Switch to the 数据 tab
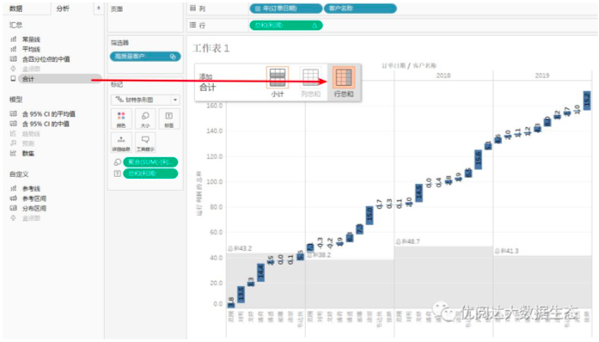 point(16,9)
